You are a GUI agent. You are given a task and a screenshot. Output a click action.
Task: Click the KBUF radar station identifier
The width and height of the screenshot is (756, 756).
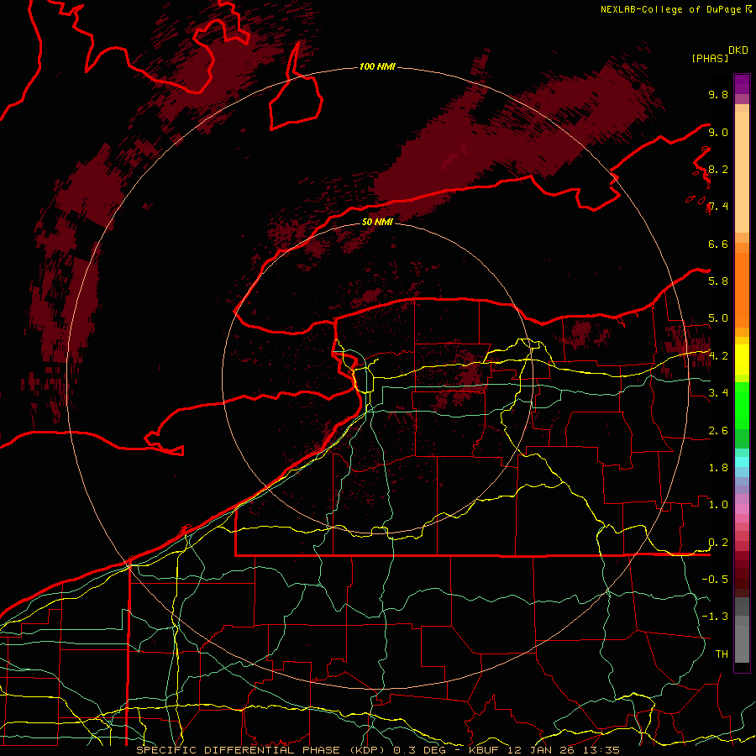pyautogui.click(x=484, y=750)
